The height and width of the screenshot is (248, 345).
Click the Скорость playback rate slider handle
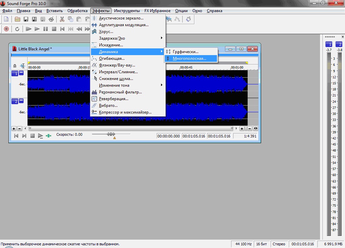tap(111, 134)
